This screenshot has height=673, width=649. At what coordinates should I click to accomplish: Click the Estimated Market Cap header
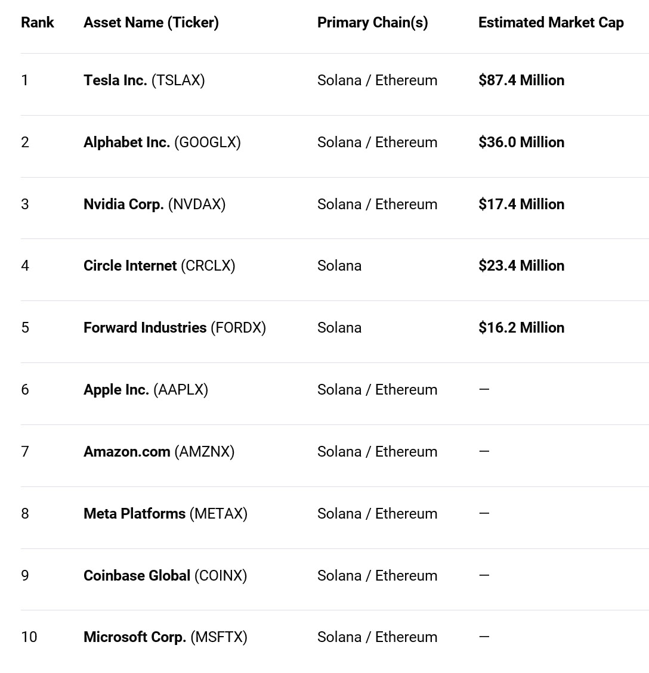pos(551,23)
